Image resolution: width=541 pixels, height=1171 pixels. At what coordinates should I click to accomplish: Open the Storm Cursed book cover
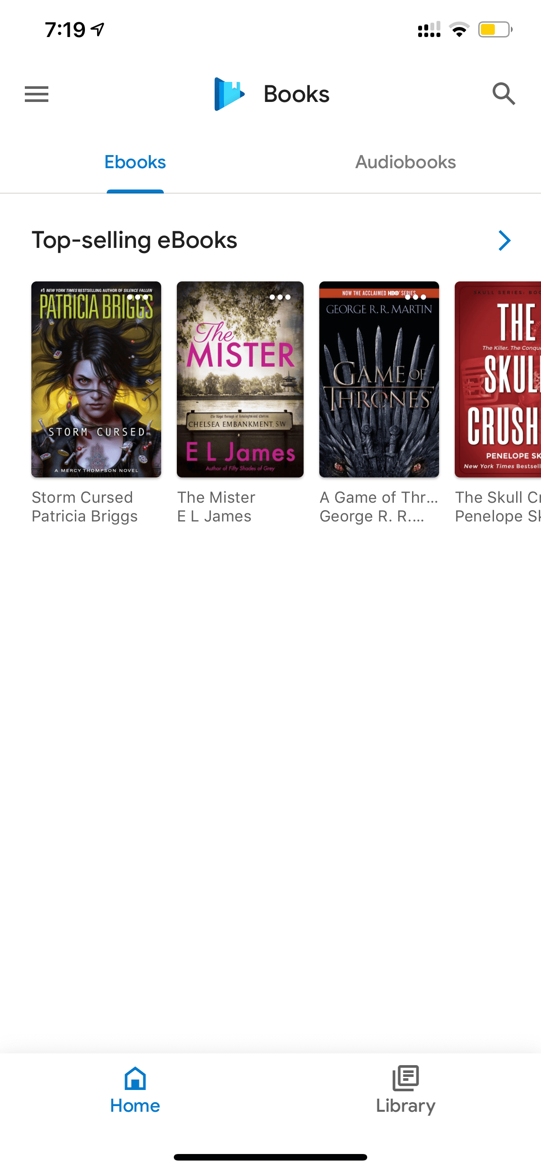click(x=96, y=379)
